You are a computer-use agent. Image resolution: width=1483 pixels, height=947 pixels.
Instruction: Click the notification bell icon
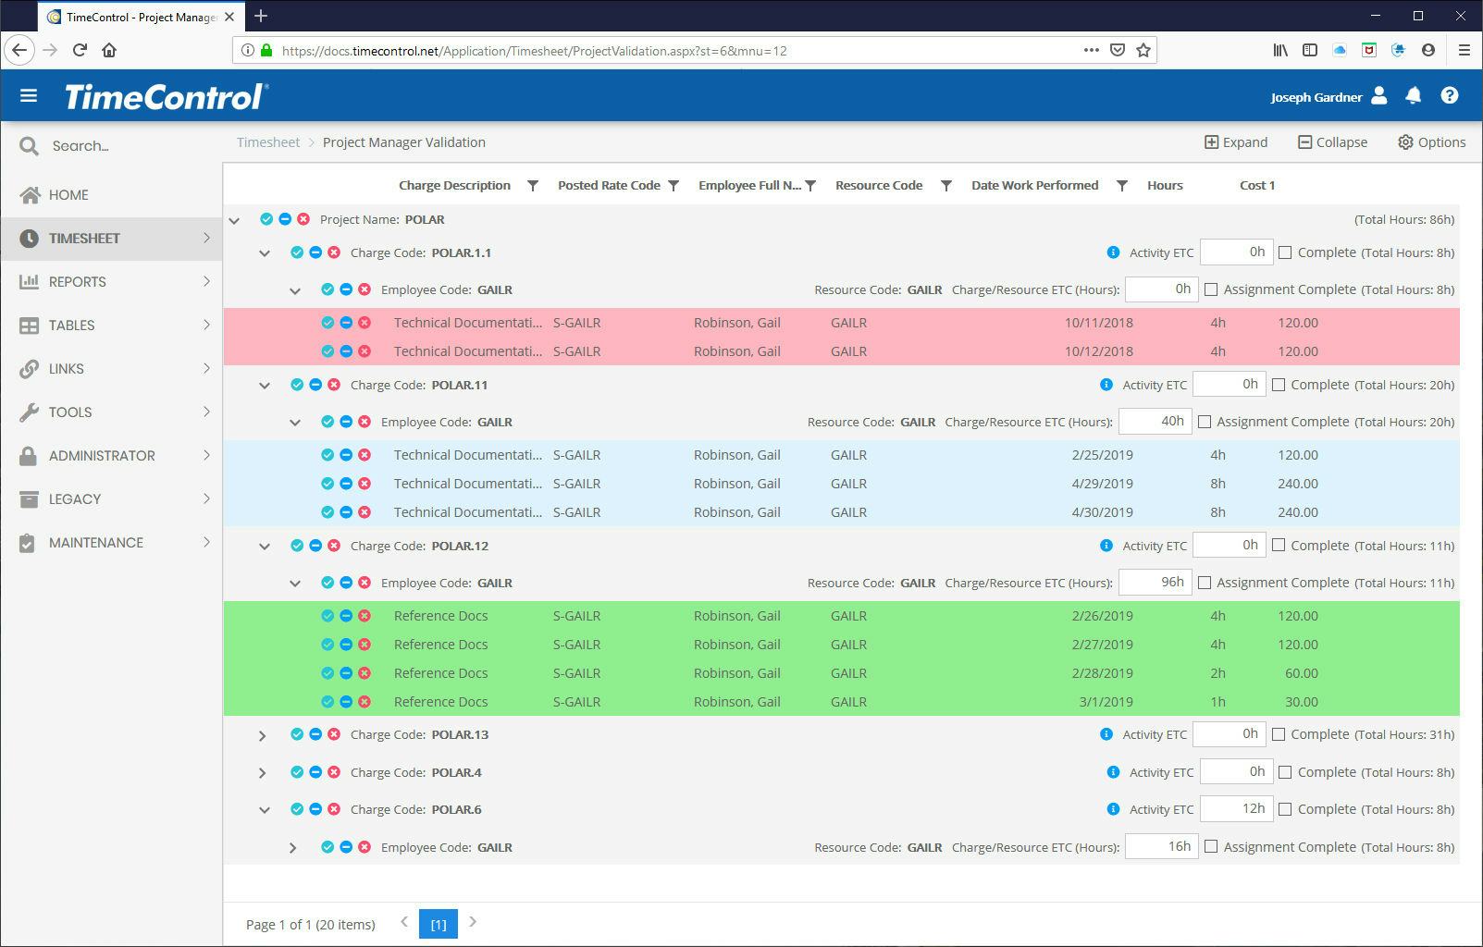coord(1413,96)
